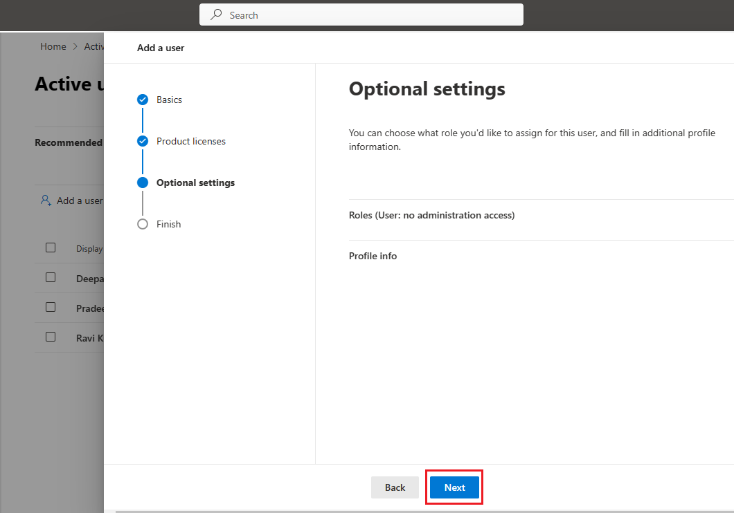Check the box beside Ravi K row
Image resolution: width=734 pixels, height=513 pixels.
click(51, 337)
